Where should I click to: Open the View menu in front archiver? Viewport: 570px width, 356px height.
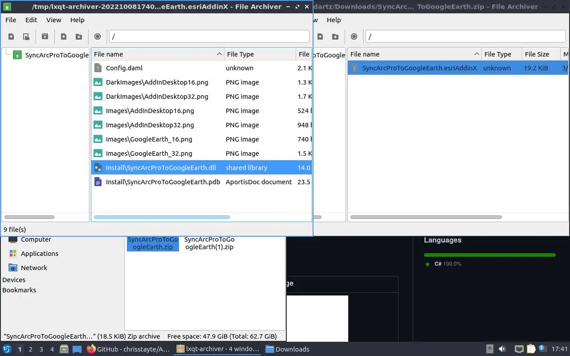53,20
